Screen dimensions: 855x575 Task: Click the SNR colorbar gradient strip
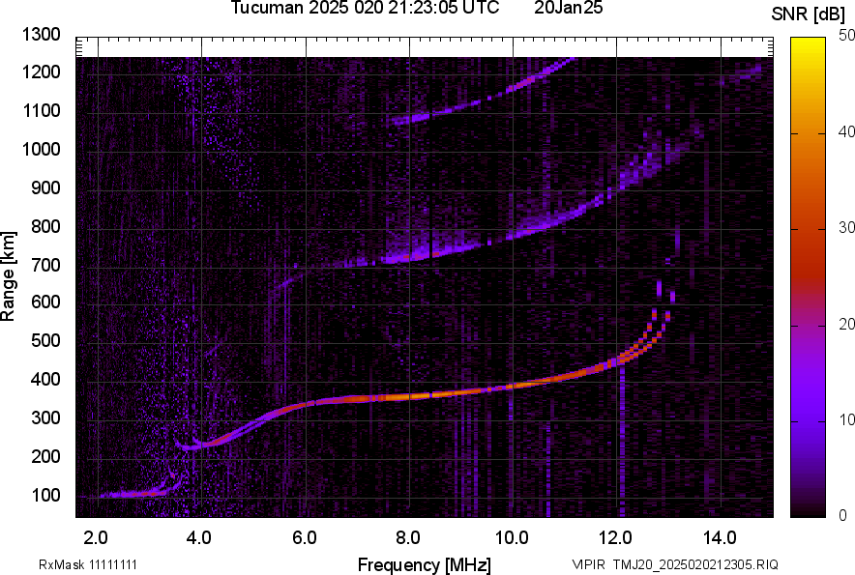(x=809, y=277)
